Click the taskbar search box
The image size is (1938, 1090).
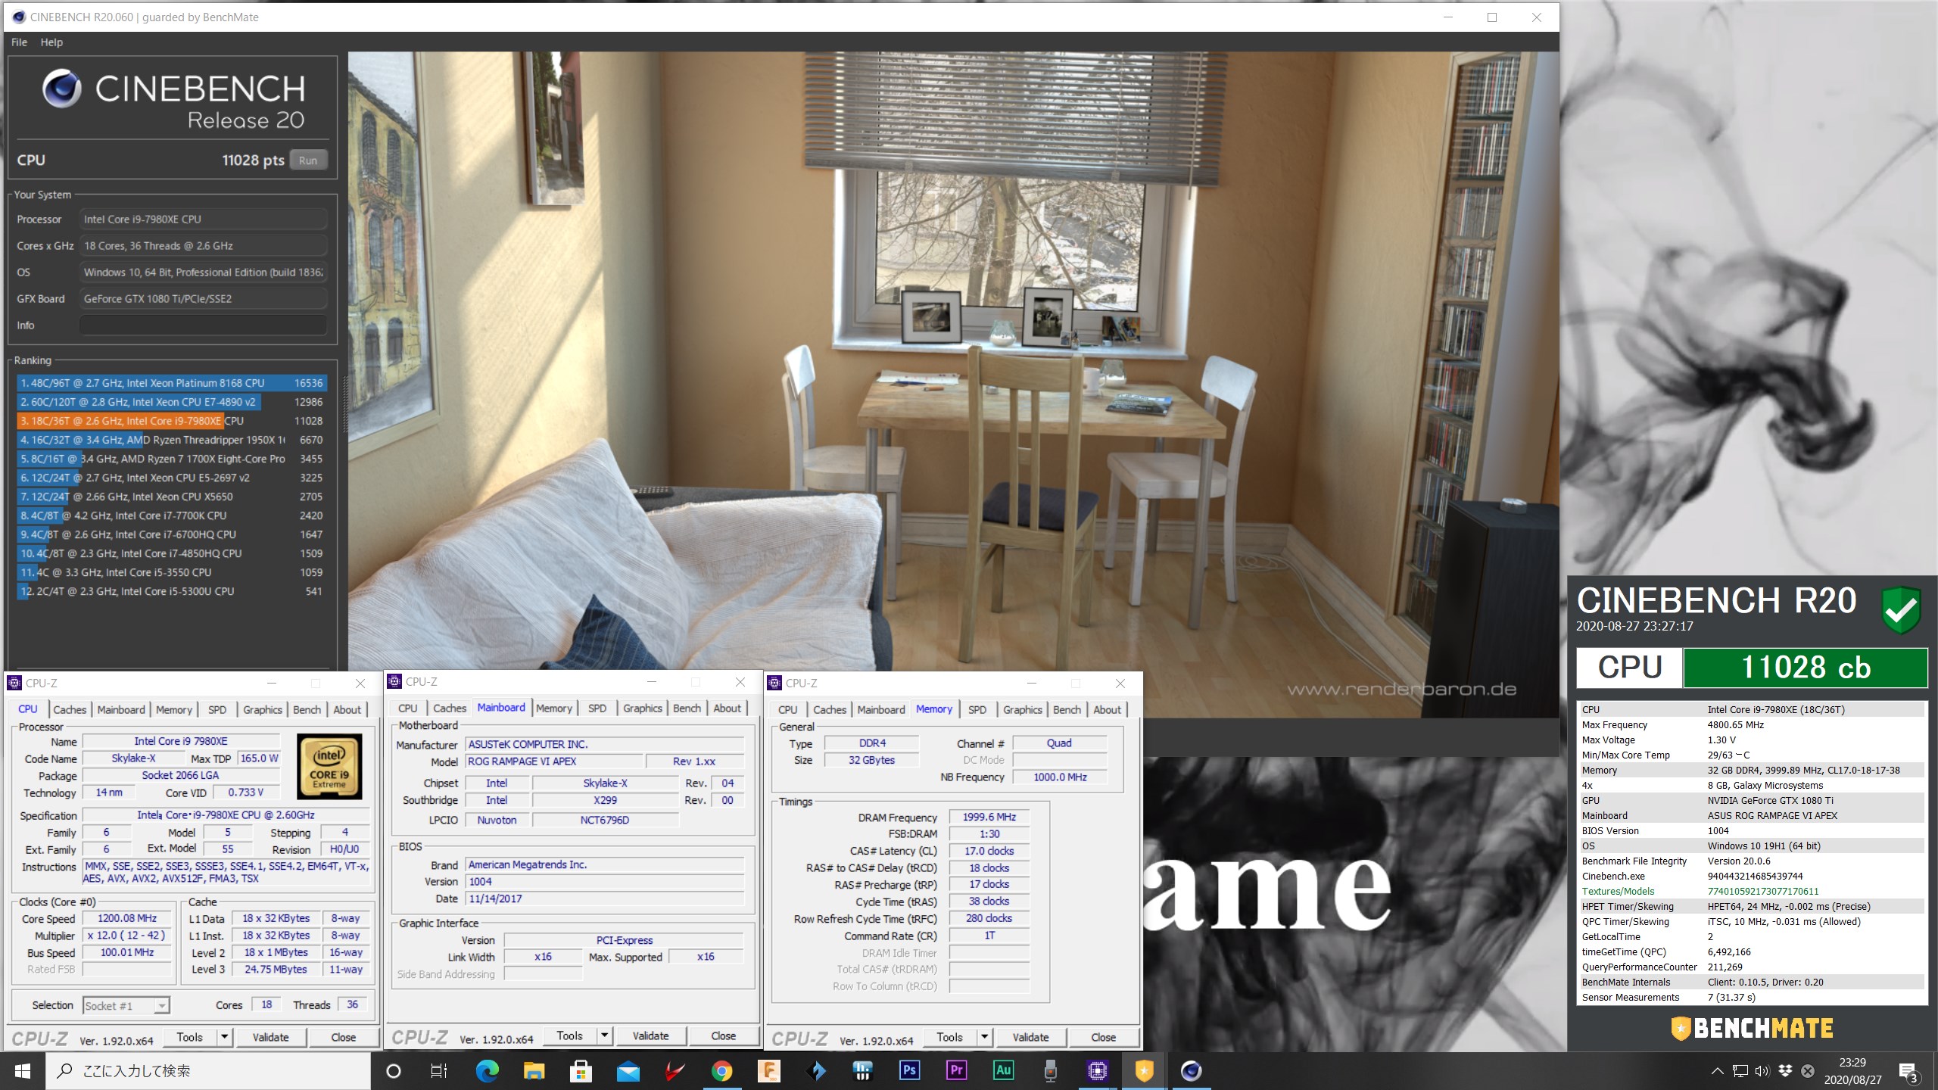click(x=209, y=1071)
